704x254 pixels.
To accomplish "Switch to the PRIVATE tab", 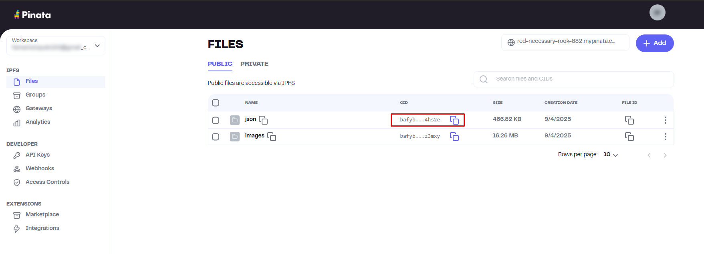I will tap(254, 63).
